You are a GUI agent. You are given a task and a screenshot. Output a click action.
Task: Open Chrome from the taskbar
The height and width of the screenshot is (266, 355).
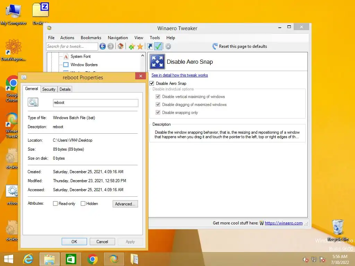coord(92,259)
